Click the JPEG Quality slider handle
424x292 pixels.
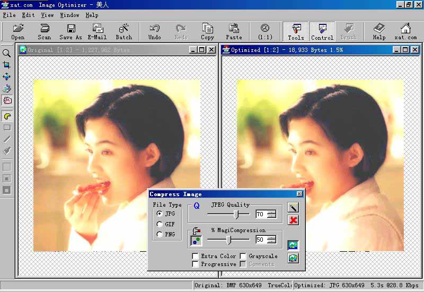[236, 214]
